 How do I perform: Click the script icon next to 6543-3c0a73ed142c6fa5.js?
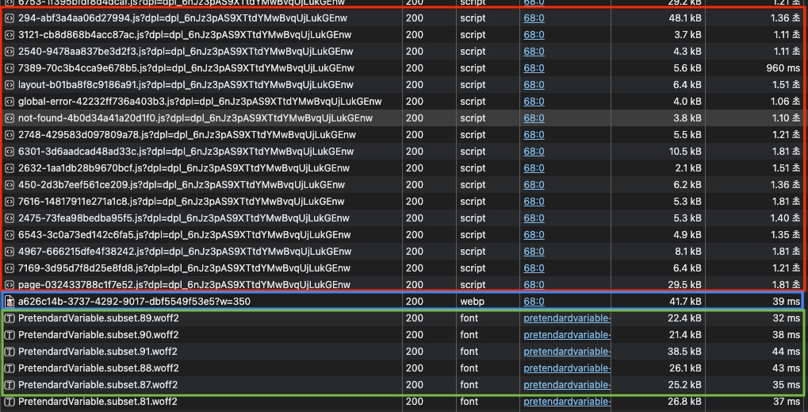(x=9, y=235)
